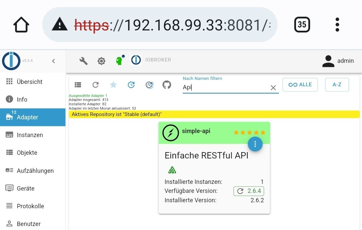Click the browser address bar URL
Viewport: 362px width, 230px height.
point(172,25)
